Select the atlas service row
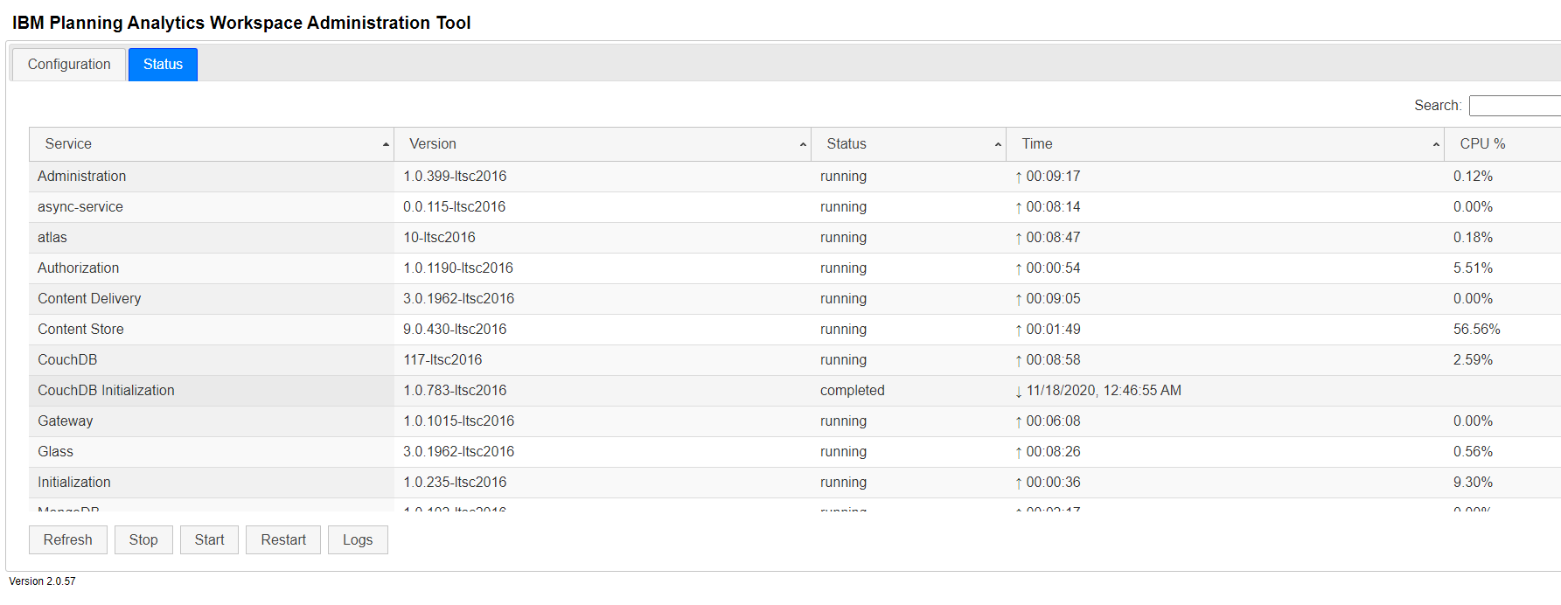 pyautogui.click(x=795, y=238)
